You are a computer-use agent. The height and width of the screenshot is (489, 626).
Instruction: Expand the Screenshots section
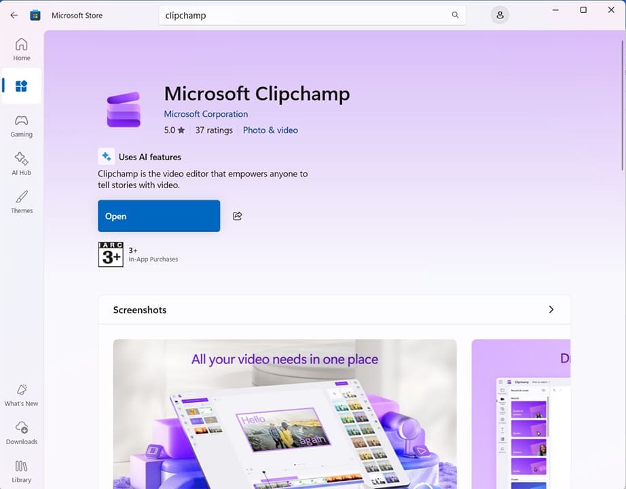click(x=551, y=309)
